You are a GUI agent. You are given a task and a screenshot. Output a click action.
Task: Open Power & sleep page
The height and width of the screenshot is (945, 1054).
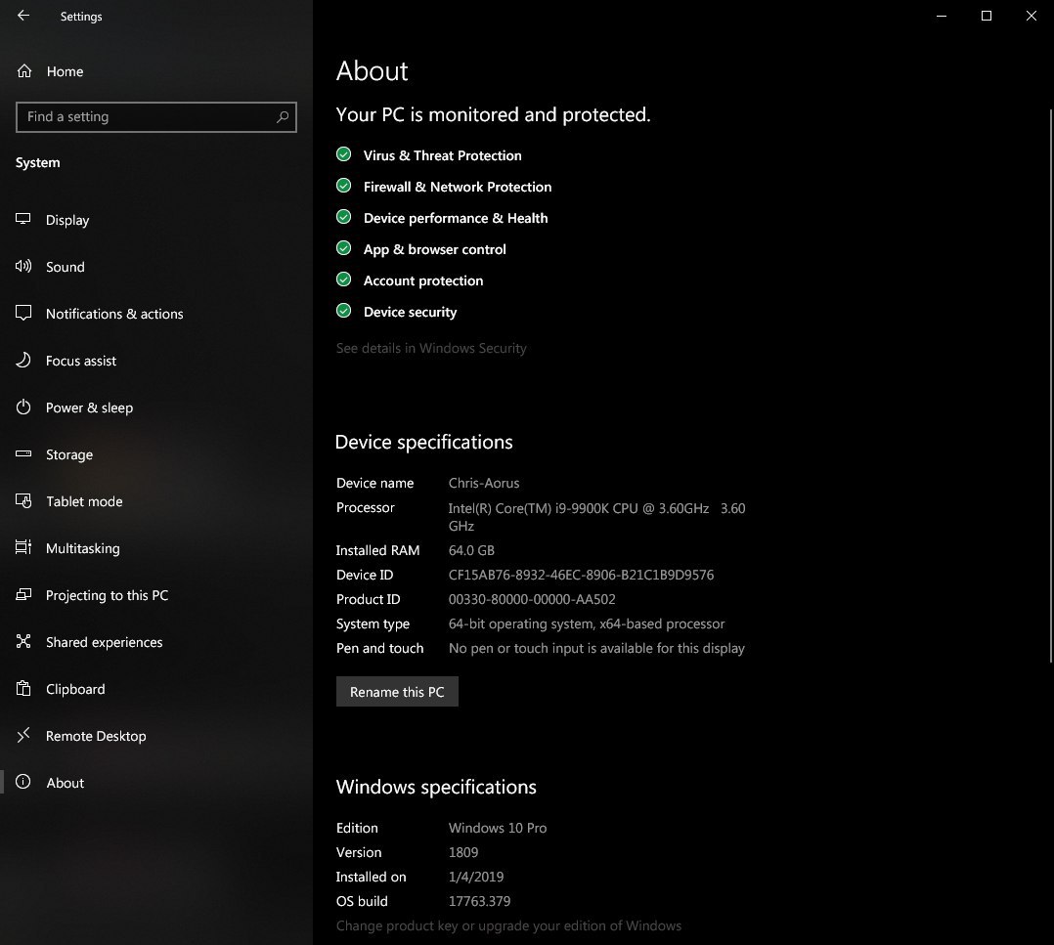point(89,408)
